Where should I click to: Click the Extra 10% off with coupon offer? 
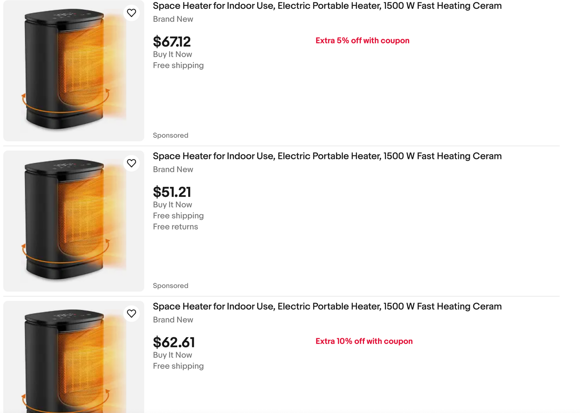(364, 341)
